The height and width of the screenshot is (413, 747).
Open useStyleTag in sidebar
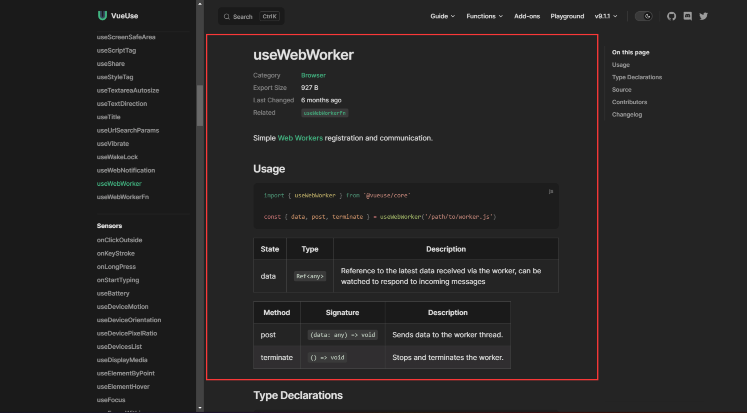115,77
